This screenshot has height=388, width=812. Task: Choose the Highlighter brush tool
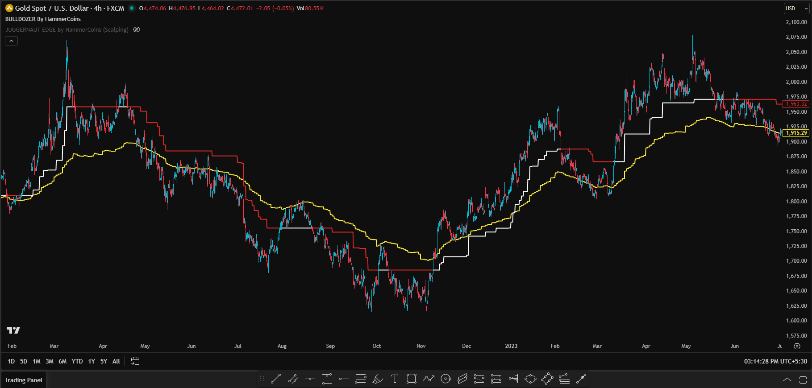pyautogui.click(x=378, y=379)
